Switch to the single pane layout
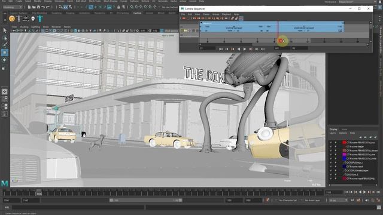 coord(5,91)
